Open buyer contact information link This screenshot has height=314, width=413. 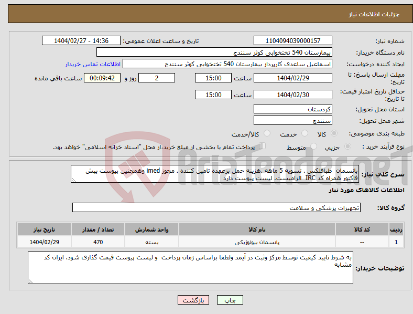[x=93, y=64]
